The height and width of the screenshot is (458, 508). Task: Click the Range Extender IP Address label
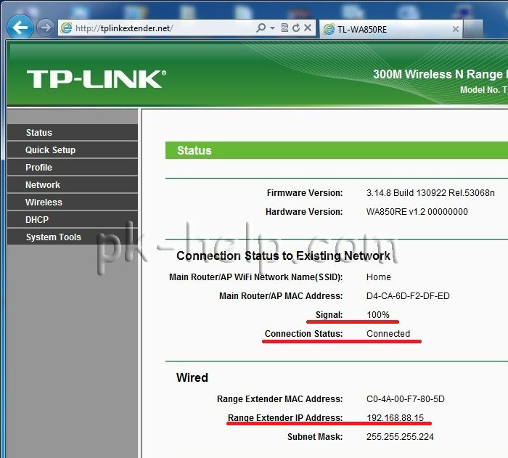point(285,418)
